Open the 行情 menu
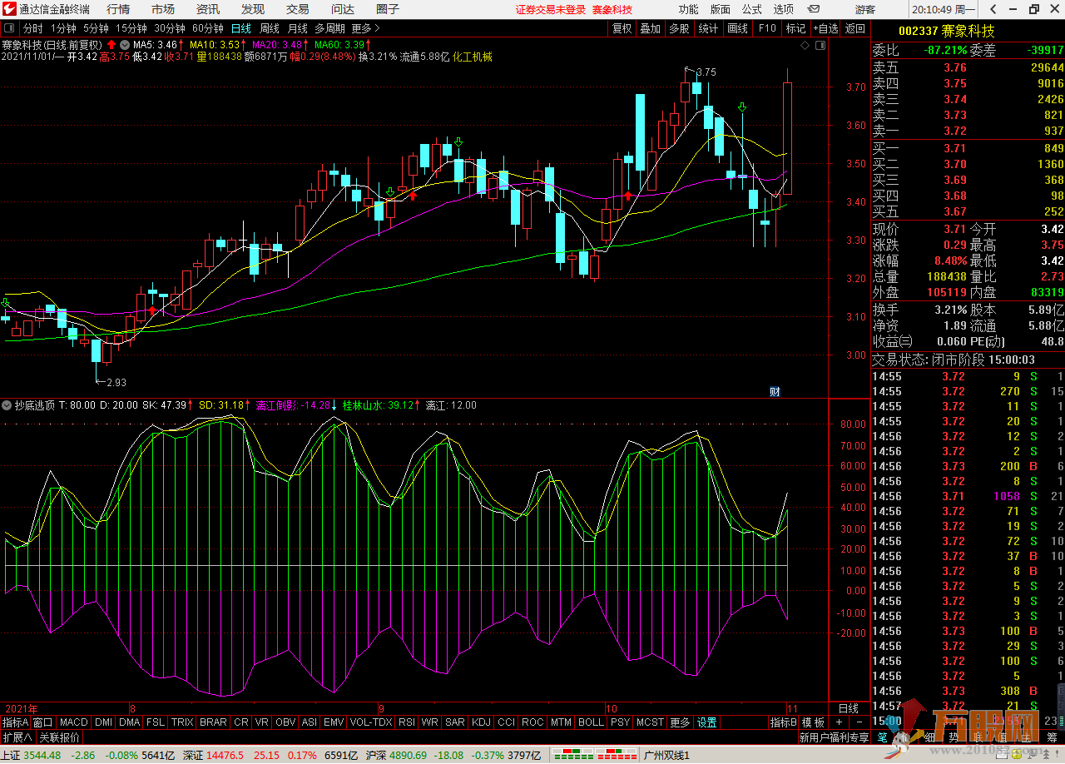Image resolution: width=1065 pixels, height=764 pixels. point(118,9)
